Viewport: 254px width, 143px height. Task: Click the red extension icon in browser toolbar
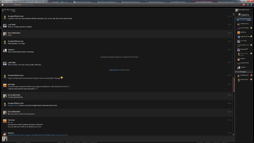coord(244,5)
